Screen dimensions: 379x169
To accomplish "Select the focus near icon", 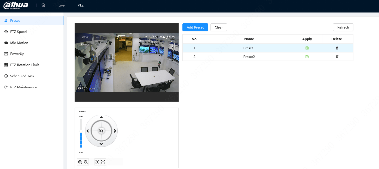I will [97, 162].
